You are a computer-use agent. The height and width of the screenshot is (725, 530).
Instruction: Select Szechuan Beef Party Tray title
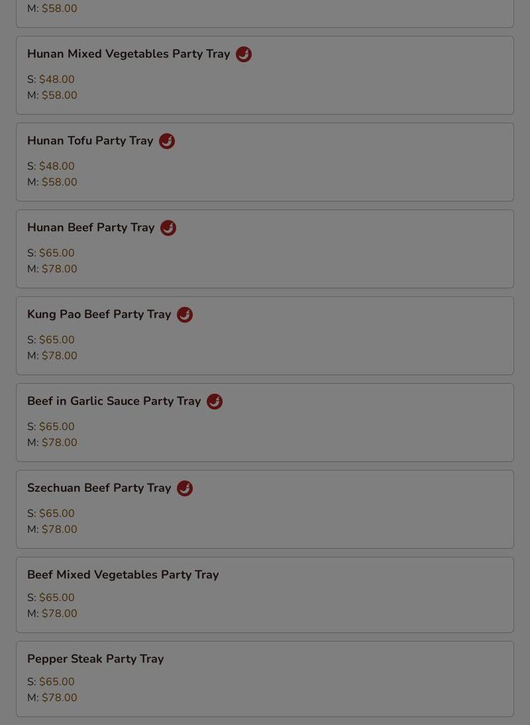tap(99, 488)
